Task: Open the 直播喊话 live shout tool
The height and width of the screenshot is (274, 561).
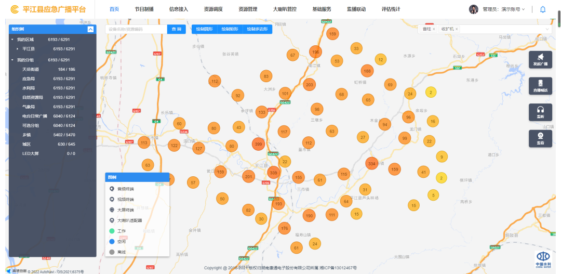Action: click(x=540, y=86)
